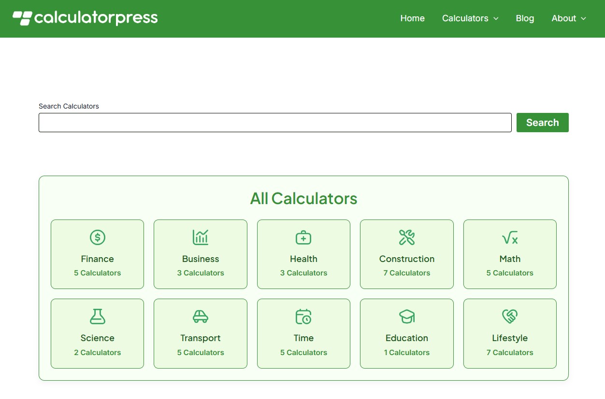Click the Education graduation cap icon

pos(407,316)
